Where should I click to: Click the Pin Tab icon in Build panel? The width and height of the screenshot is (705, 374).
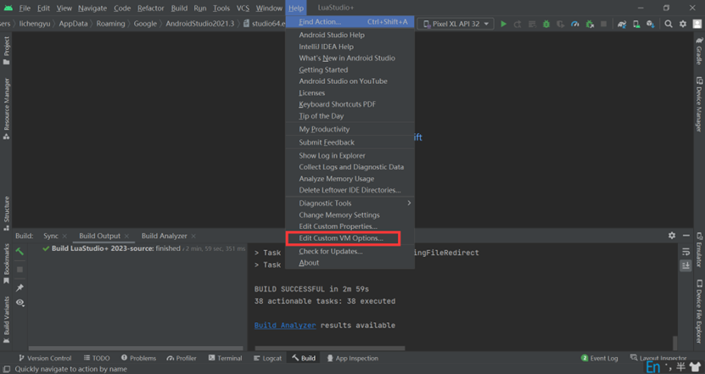pos(20,287)
